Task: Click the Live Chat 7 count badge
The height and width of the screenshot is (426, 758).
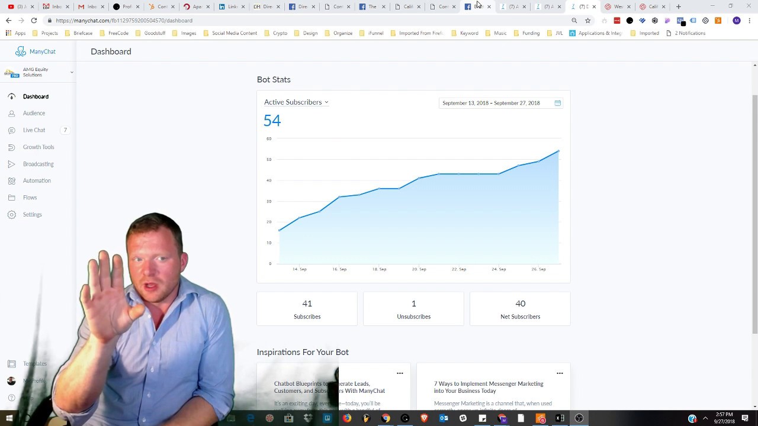Action: [65, 130]
